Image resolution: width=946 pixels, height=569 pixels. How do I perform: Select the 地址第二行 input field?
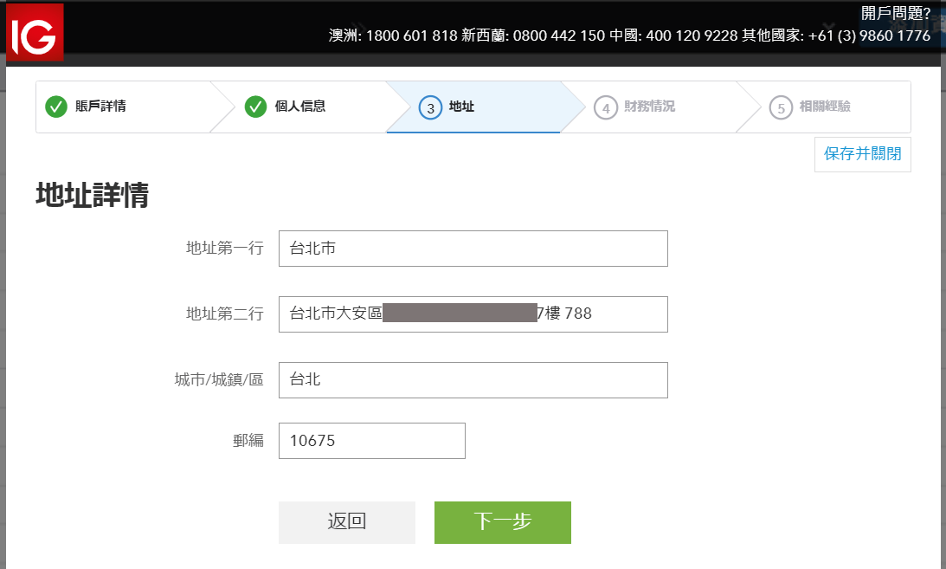[x=473, y=314]
